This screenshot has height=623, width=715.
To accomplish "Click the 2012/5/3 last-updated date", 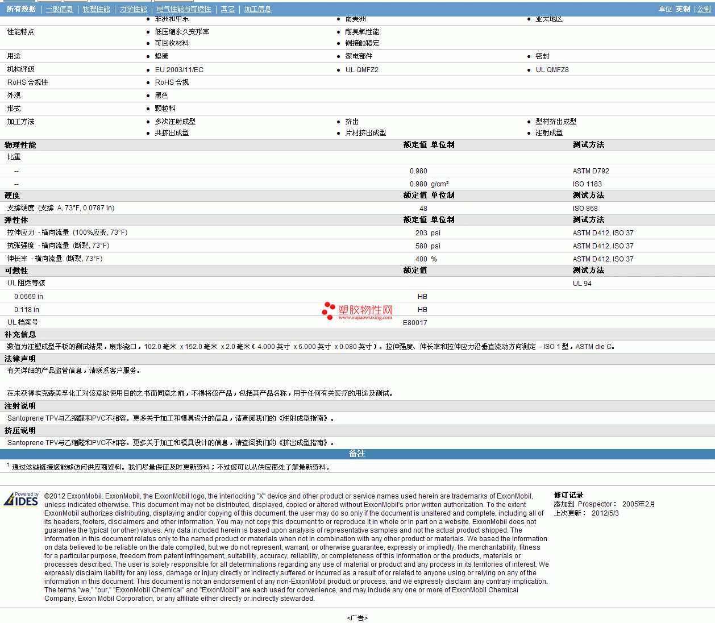I will (605, 513).
